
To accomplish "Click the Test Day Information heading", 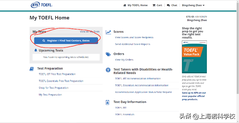I will click(x=130, y=102).
